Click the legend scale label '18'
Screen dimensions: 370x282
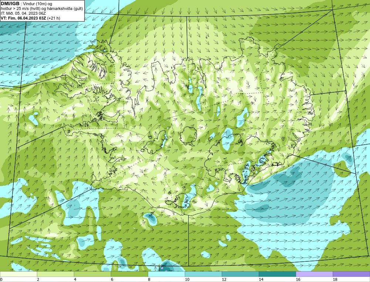coord(335,279)
